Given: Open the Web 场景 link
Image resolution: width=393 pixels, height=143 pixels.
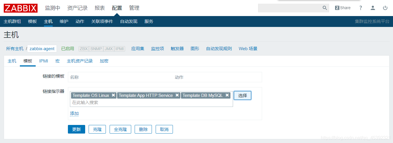Looking at the screenshot, I should [248, 49].
